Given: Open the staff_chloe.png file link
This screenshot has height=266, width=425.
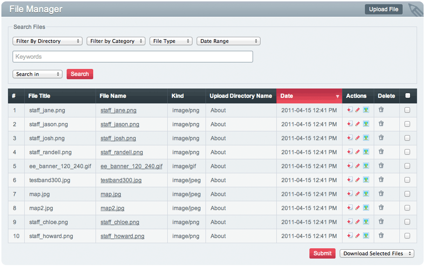Looking at the screenshot, I should tap(120, 222).
